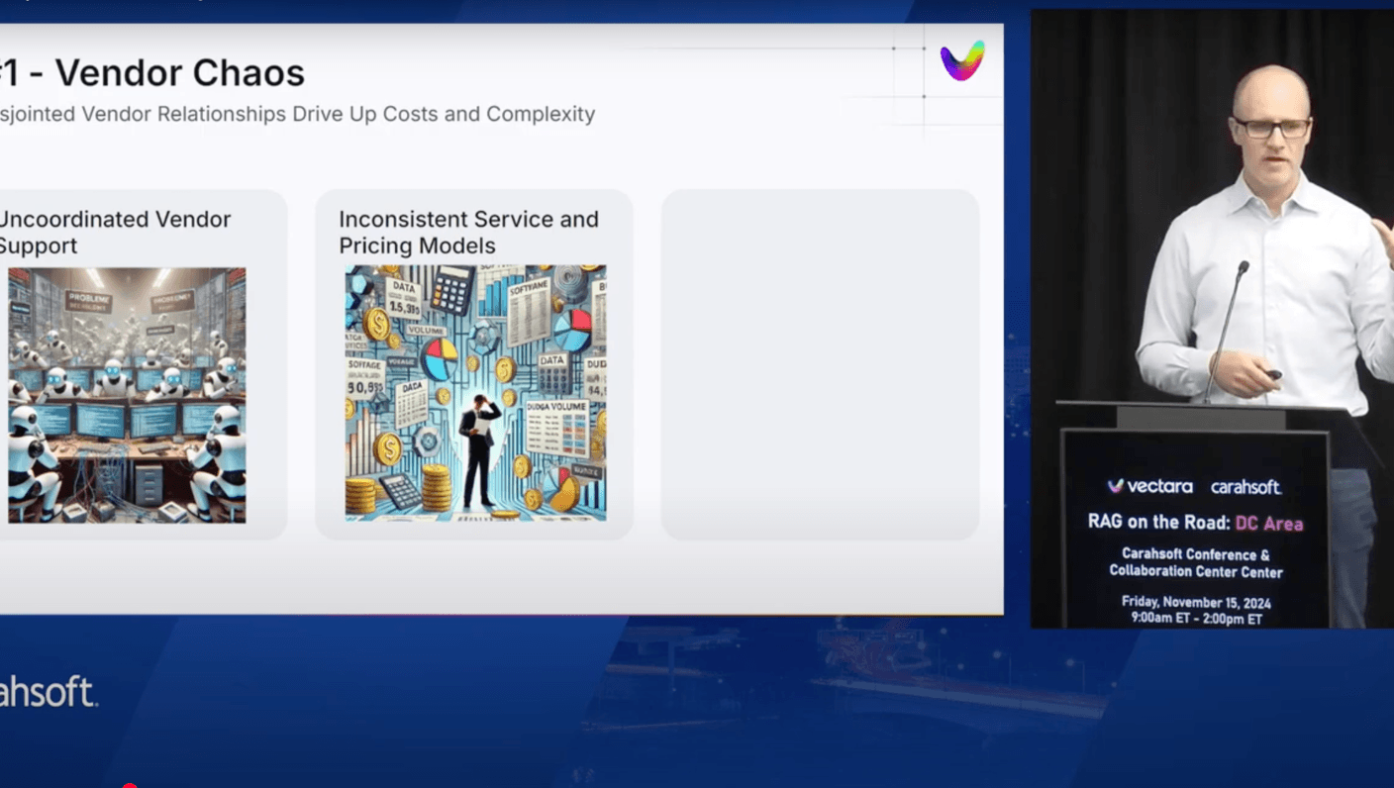Click the red playhead dot at bottom
This screenshot has height=788, width=1394.
coord(129,785)
